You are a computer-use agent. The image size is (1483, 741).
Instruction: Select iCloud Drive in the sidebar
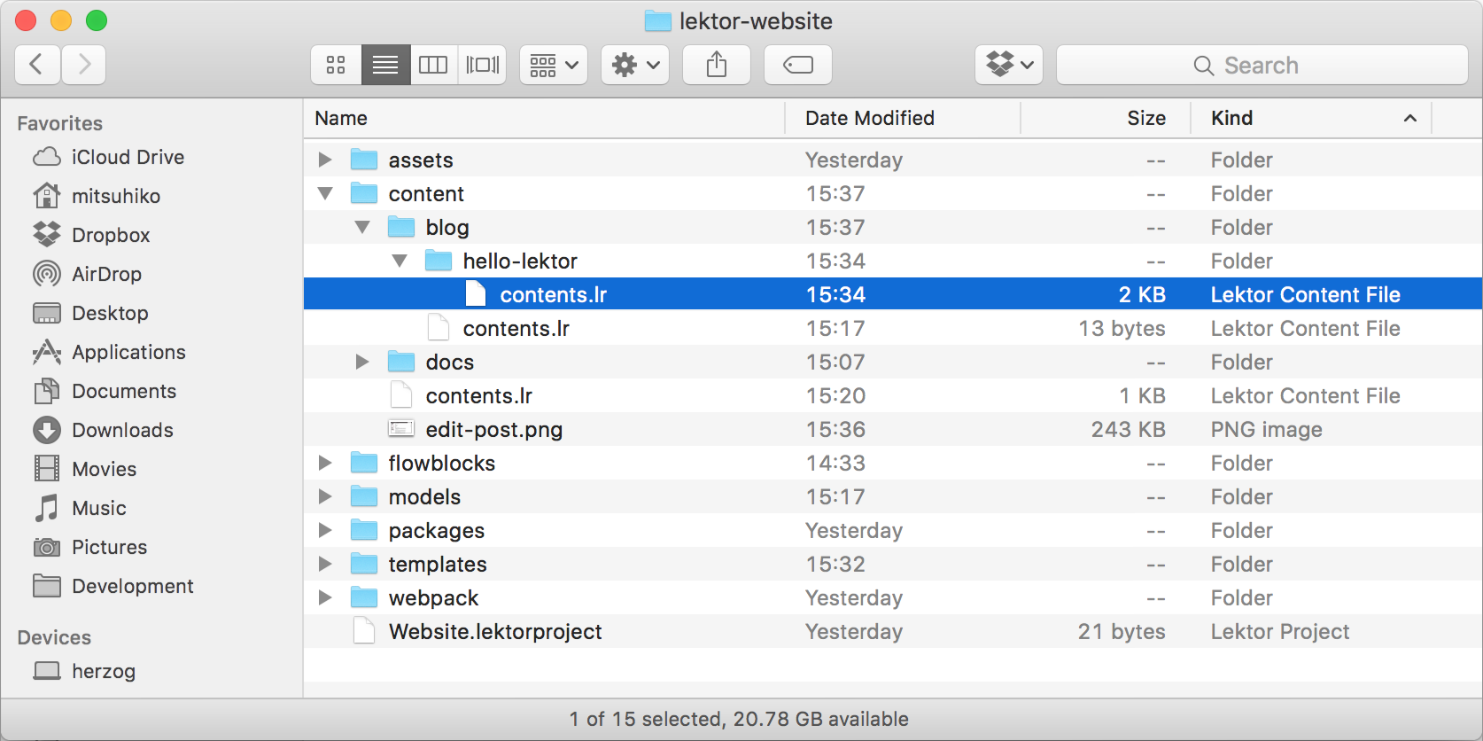128,157
